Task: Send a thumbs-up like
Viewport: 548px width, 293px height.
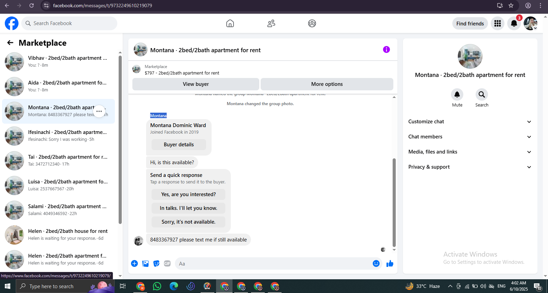Action: (390, 263)
